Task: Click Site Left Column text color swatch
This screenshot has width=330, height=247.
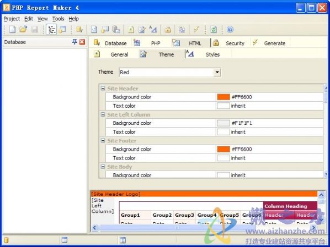Action: click(223, 132)
